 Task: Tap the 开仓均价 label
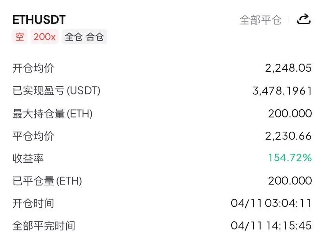pos(33,68)
